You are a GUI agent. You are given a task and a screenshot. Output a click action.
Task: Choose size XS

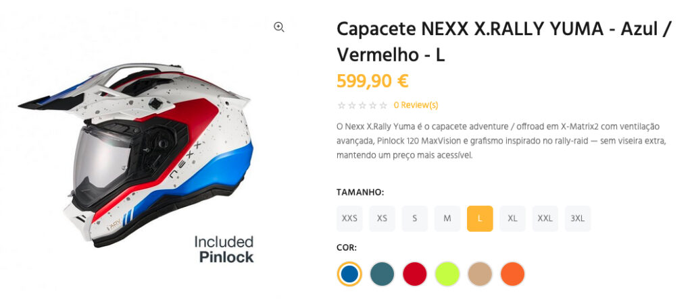tap(382, 218)
